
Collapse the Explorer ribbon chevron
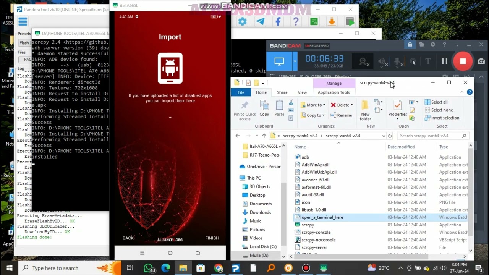tap(462, 92)
